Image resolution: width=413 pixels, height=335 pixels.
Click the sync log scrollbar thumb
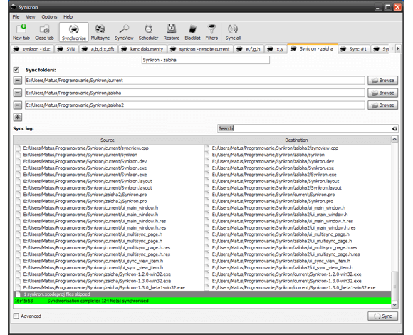[394, 286]
